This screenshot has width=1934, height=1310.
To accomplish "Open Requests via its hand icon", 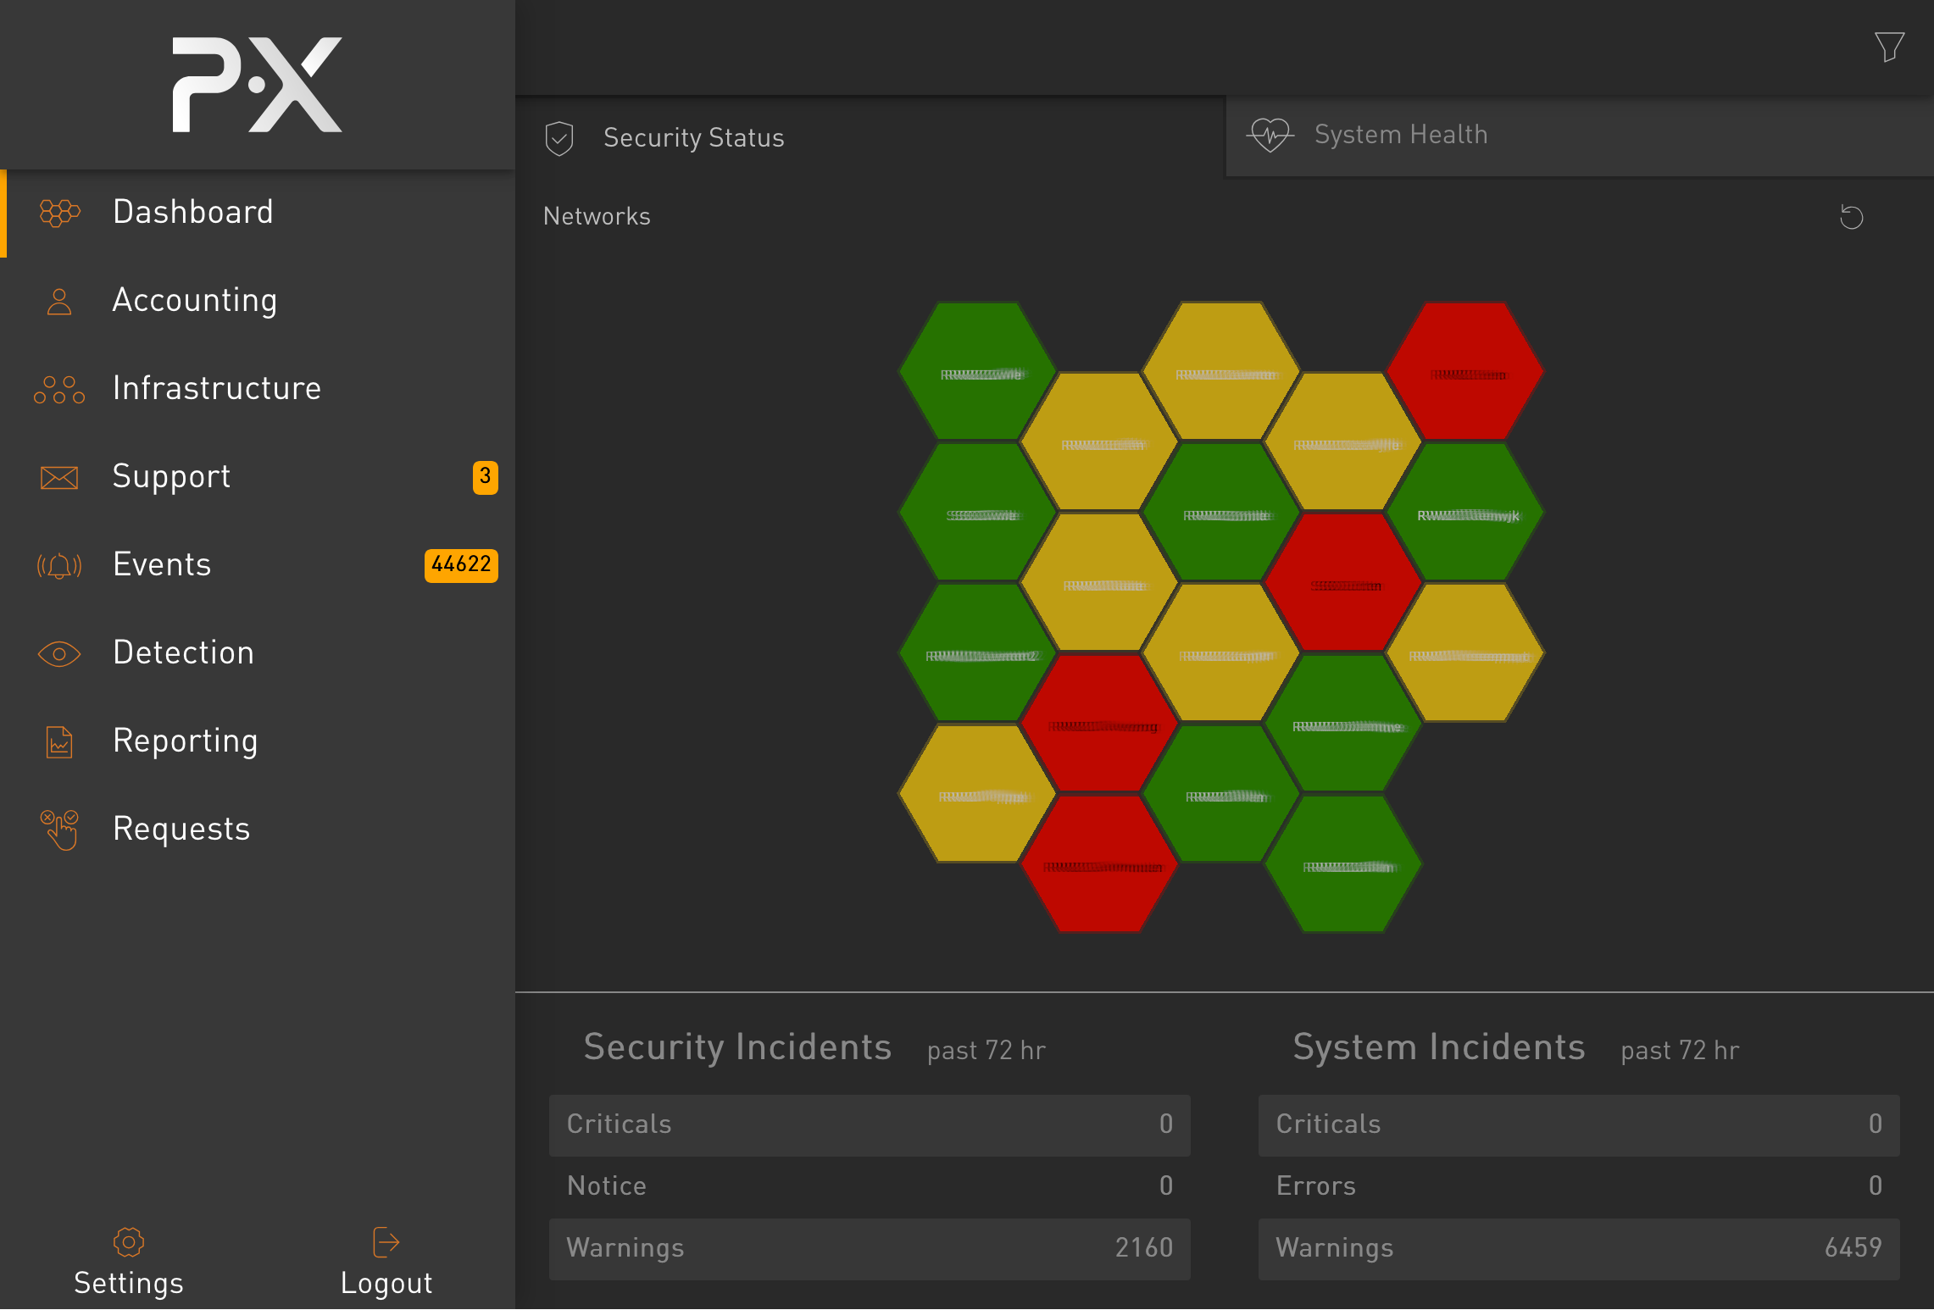I will click(59, 830).
